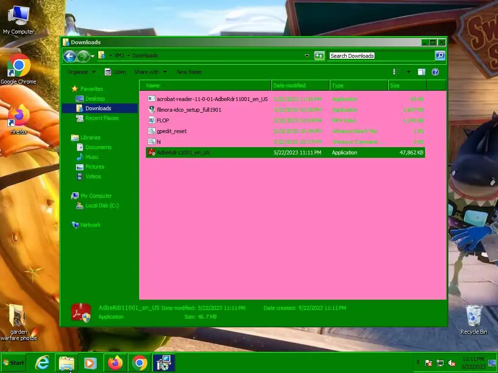The height and width of the screenshot is (373, 498).
Task: Open the Recycle Bin
Action: click(x=474, y=320)
